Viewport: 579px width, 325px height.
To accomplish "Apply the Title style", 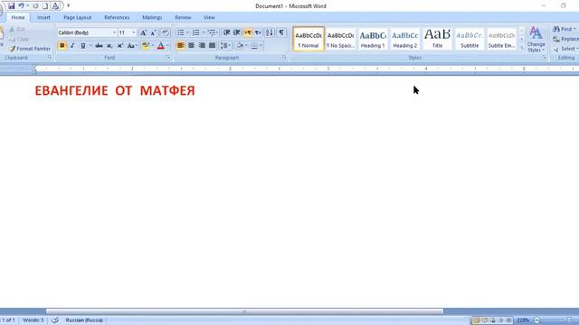I will [437, 39].
